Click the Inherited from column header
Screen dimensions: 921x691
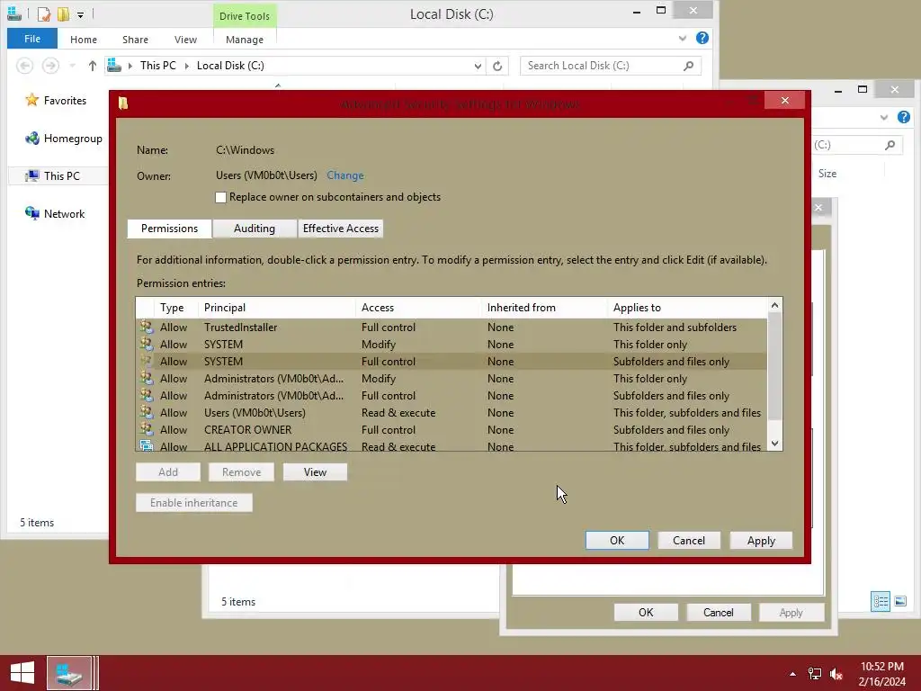coord(544,308)
